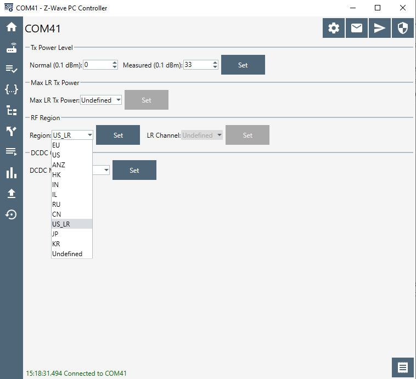Click the router network icon in sidebar
This screenshot has height=379, width=416.
tap(11, 48)
